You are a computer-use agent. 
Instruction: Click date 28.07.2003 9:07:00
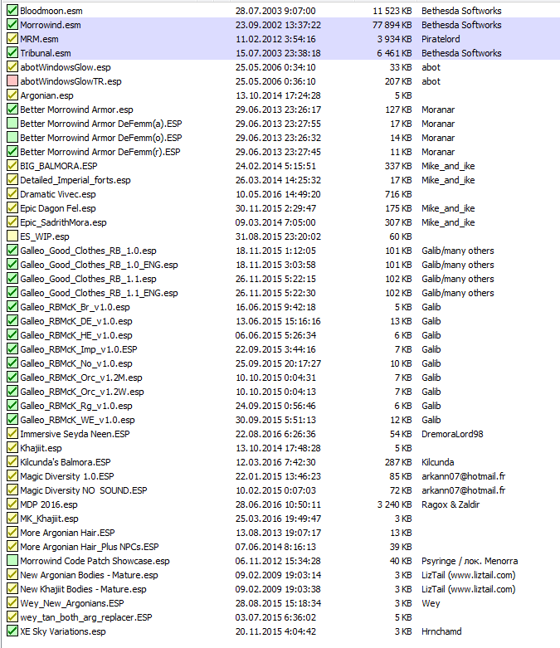click(275, 11)
